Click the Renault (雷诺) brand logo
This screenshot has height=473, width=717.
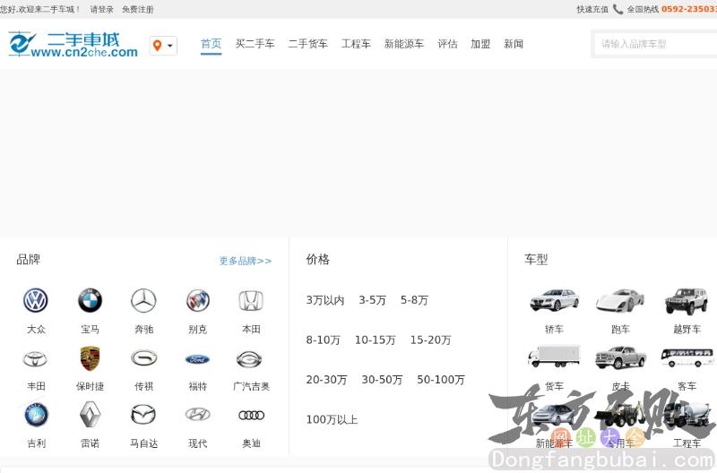[90, 415]
